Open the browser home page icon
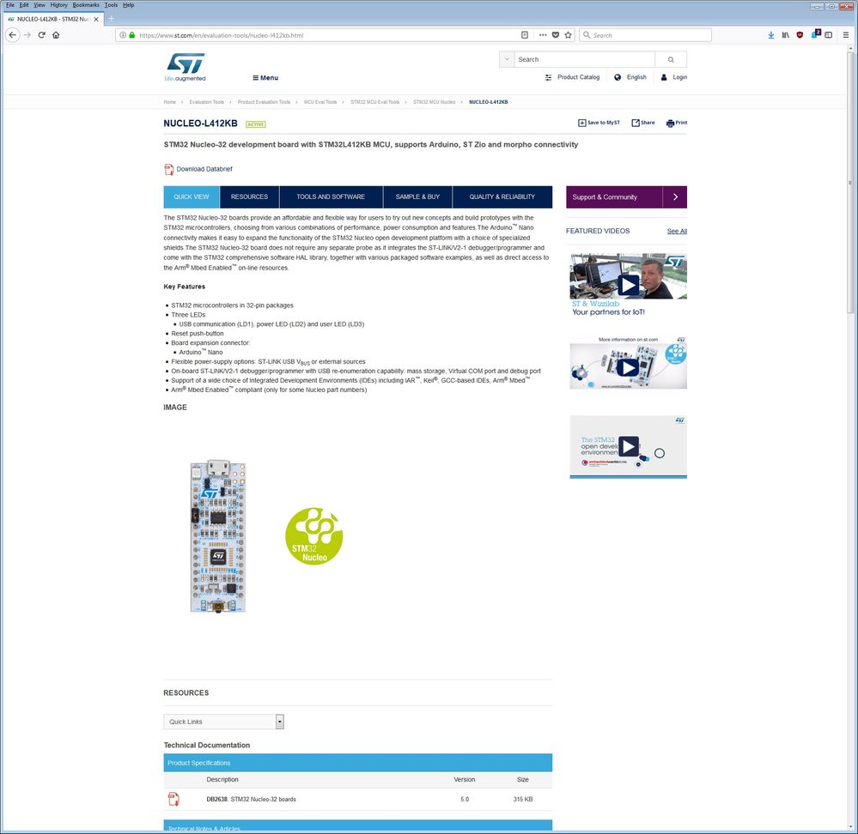This screenshot has width=858, height=834. point(56,35)
